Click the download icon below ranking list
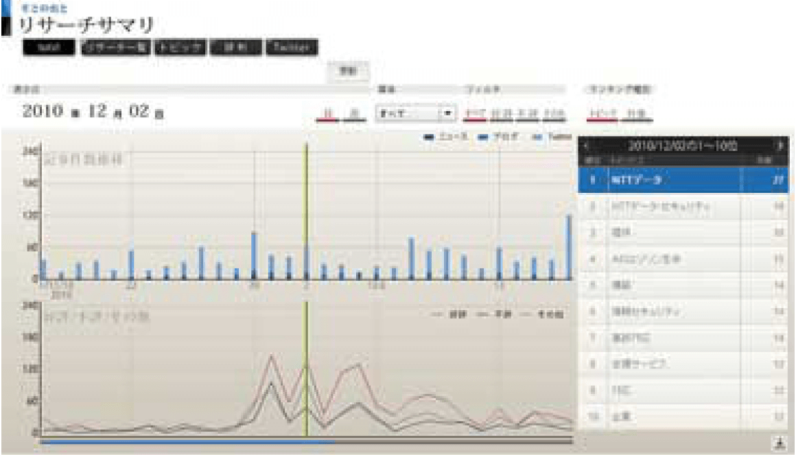The image size is (796, 455). (779, 443)
